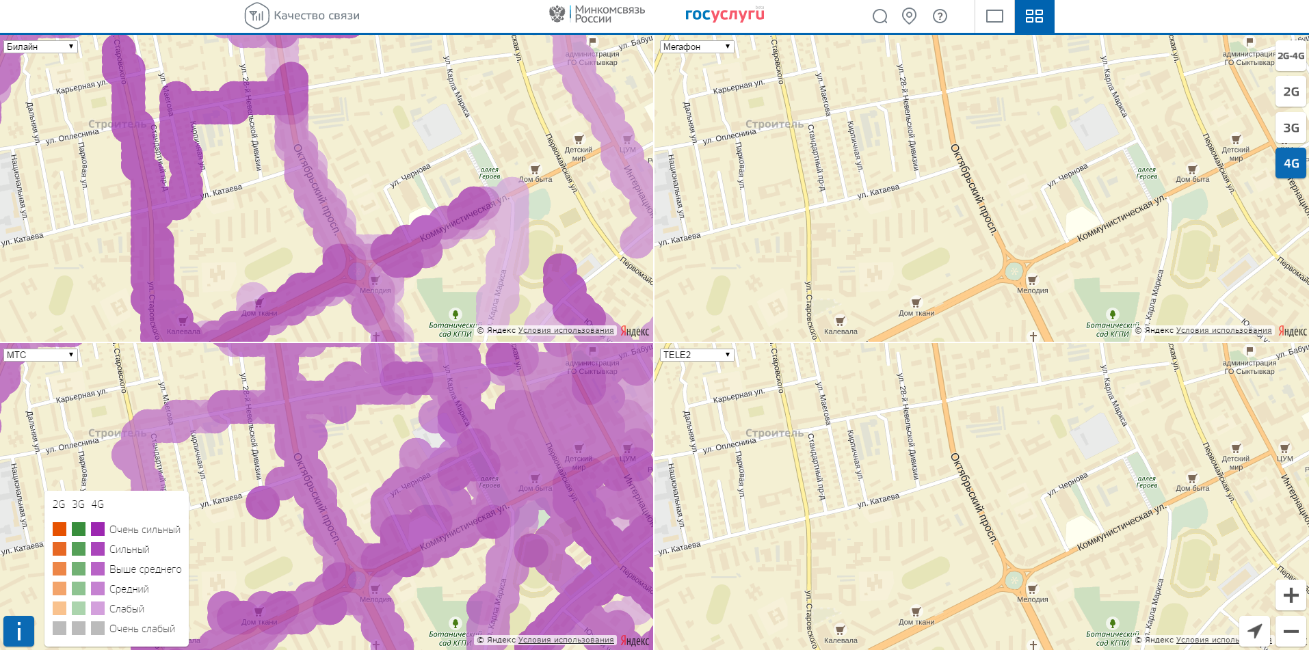Click the 4G purple Слабый swatch
Image resolution: width=1309 pixels, height=650 pixels.
[98, 608]
